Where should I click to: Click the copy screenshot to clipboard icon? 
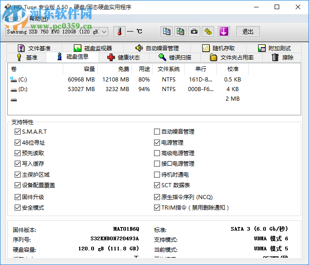180,32
